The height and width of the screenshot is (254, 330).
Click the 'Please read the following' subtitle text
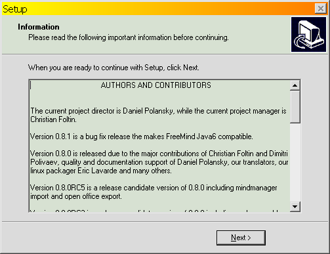[129, 37]
